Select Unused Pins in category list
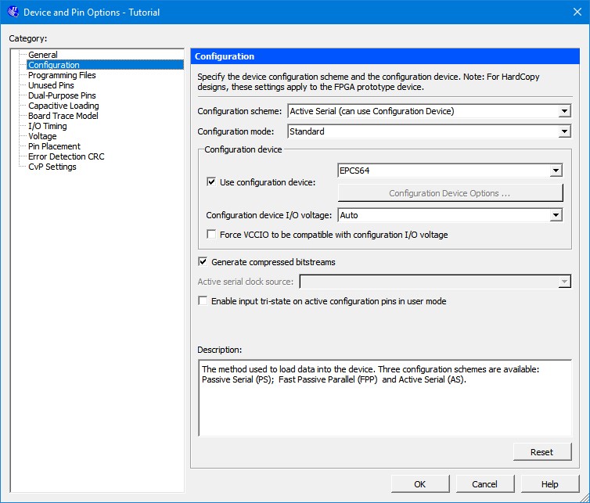The width and height of the screenshot is (590, 503). 51,85
